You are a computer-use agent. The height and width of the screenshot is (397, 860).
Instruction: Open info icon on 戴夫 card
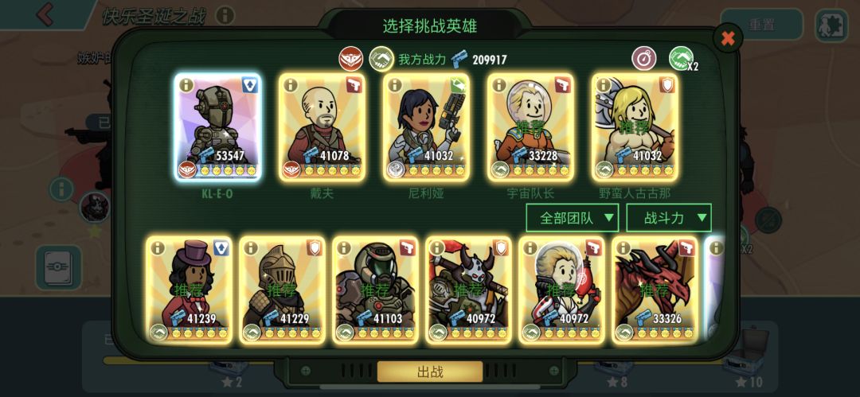coord(291,85)
